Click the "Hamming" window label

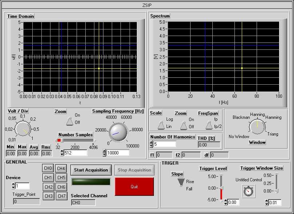click(273, 117)
